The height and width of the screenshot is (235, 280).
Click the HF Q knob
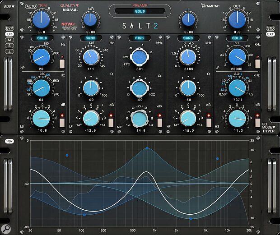point(188,88)
